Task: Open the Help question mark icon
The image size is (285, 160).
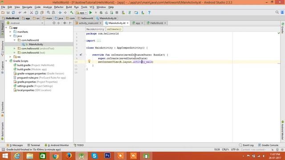Action: point(149,12)
